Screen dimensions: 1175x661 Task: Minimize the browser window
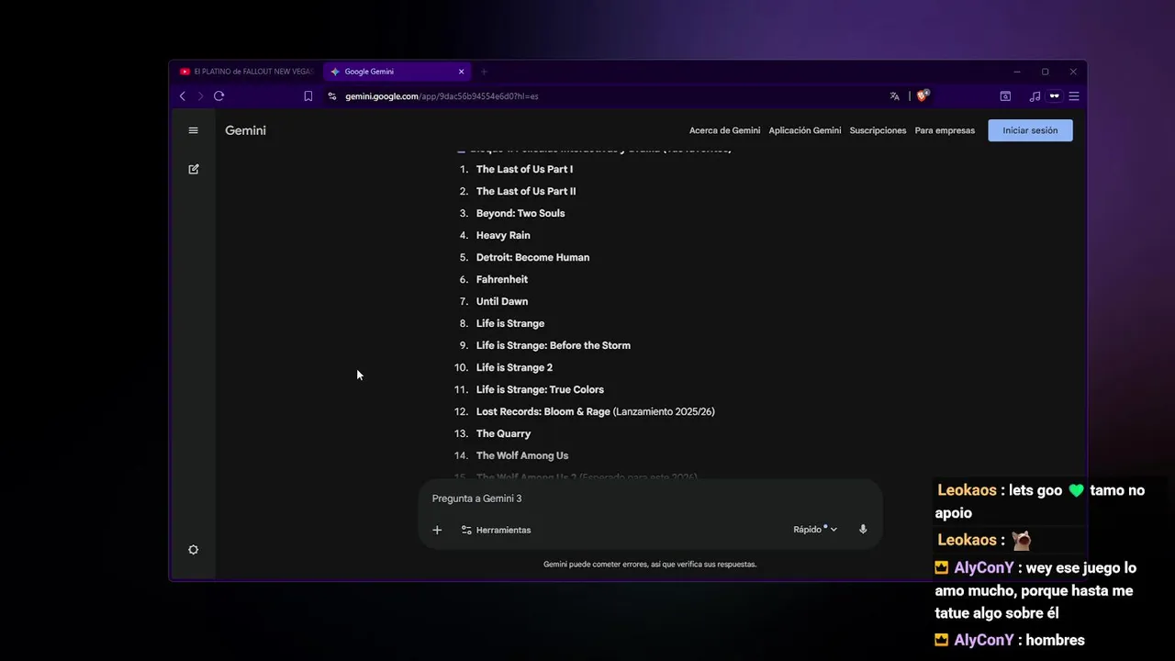pos(1017,72)
